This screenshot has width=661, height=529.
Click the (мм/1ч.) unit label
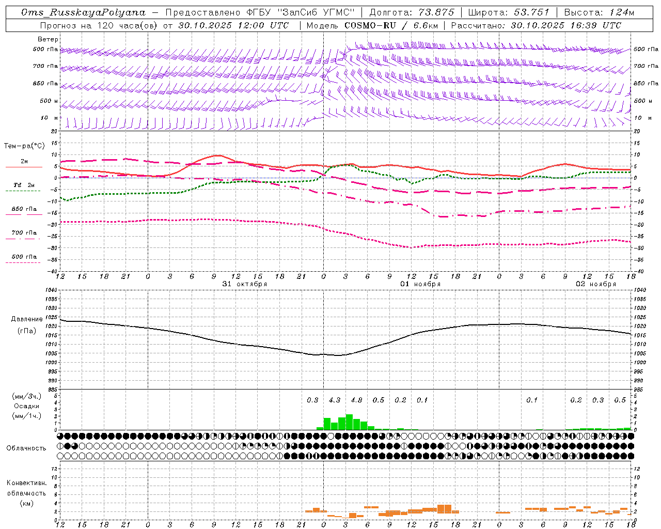27,416
